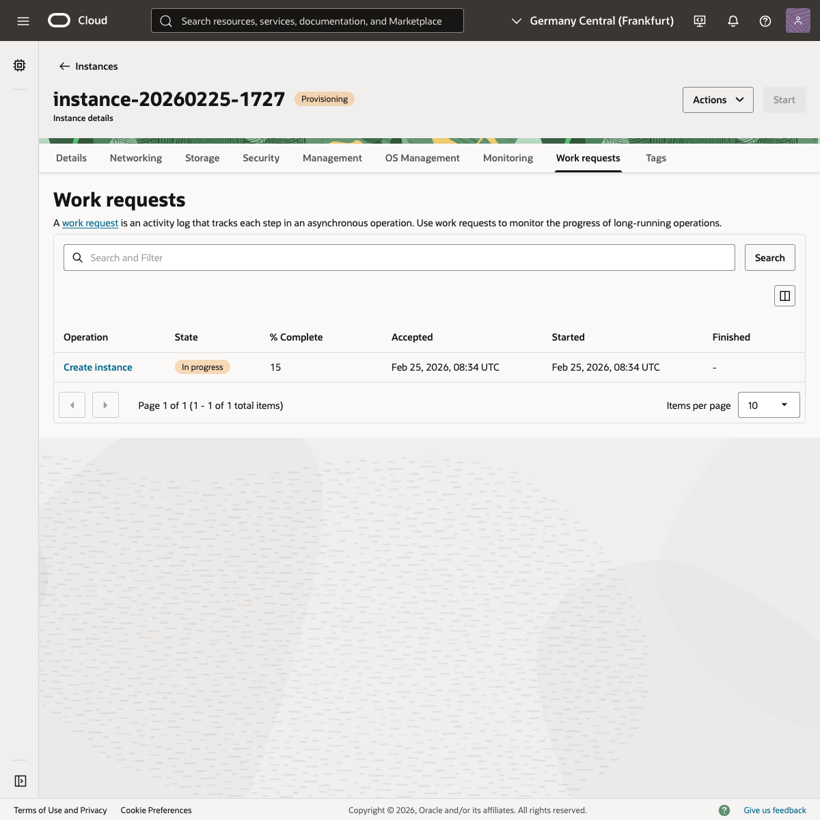Image resolution: width=820 pixels, height=820 pixels.
Task: Click the Compute chip icon in sidebar
Action: click(19, 66)
